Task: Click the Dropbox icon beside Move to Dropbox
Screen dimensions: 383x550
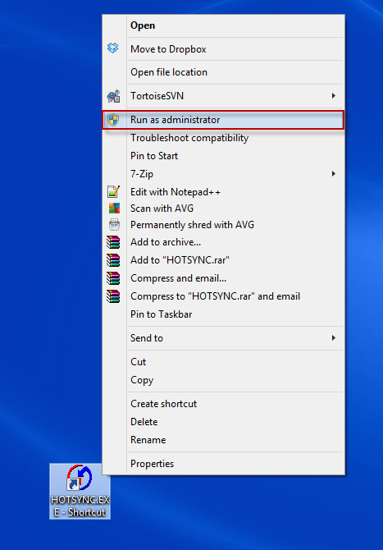Action: pyautogui.click(x=113, y=48)
